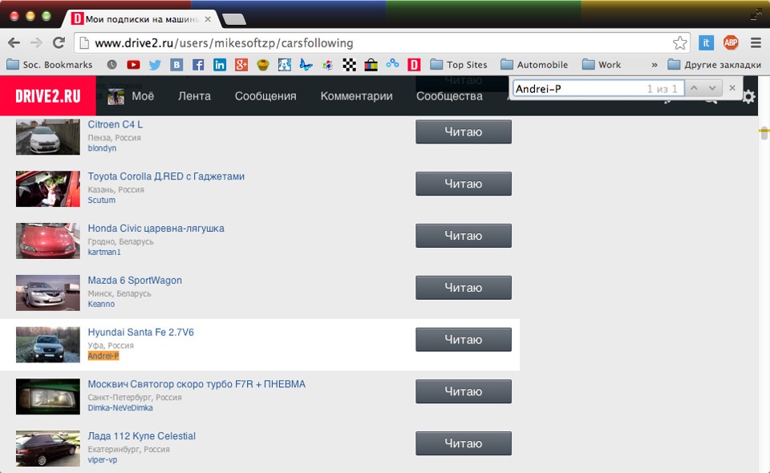Open Toyota Corolla Д.RED с Гаджетами link
Screen dimensions: 770x473
(x=166, y=176)
